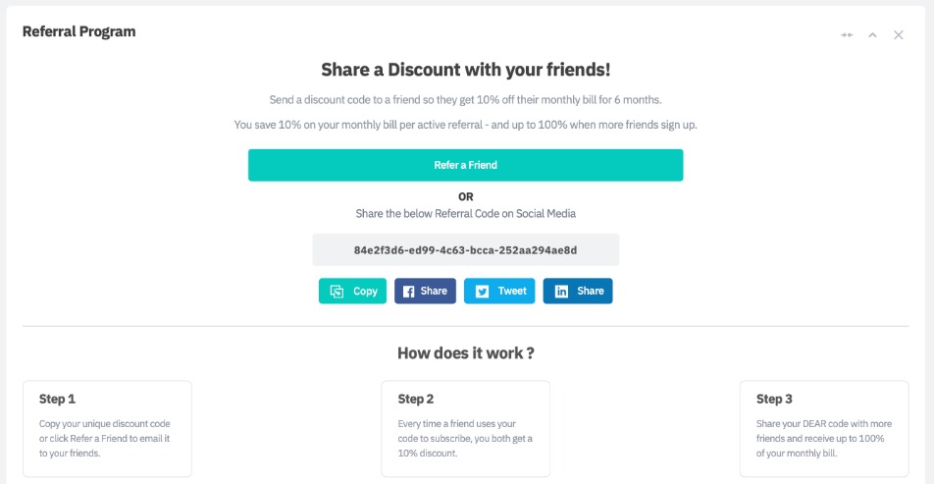Click the Step 1 instruction card
Viewport: 934px width, 484px height.
coord(107,428)
